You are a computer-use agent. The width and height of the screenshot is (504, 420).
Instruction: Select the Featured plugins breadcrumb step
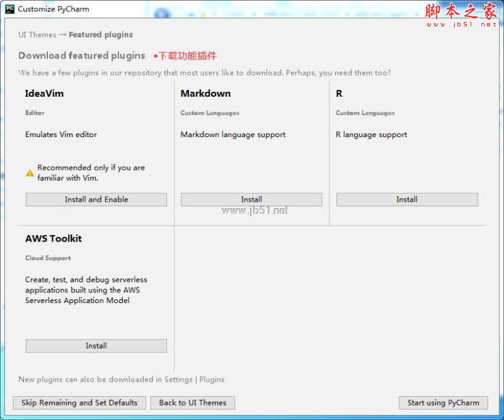[x=101, y=35]
